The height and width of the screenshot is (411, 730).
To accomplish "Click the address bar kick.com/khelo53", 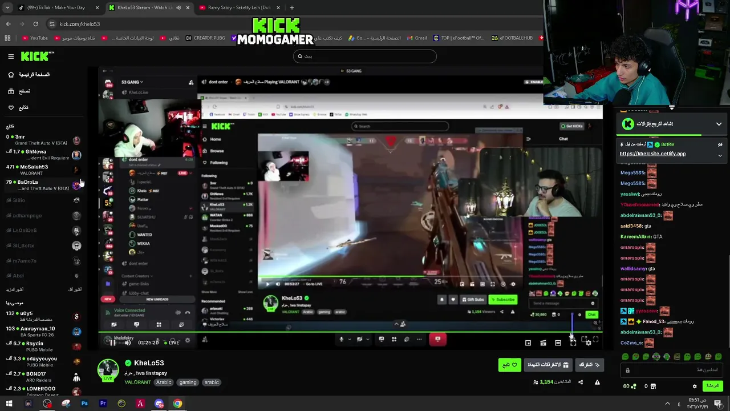I will [x=79, y=24].
